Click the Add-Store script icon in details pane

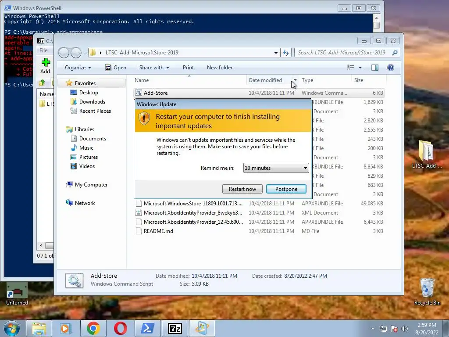click(75, 280)
